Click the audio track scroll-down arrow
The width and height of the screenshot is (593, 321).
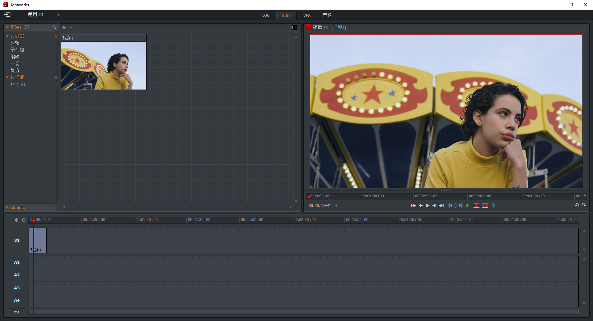pos(584,304)
